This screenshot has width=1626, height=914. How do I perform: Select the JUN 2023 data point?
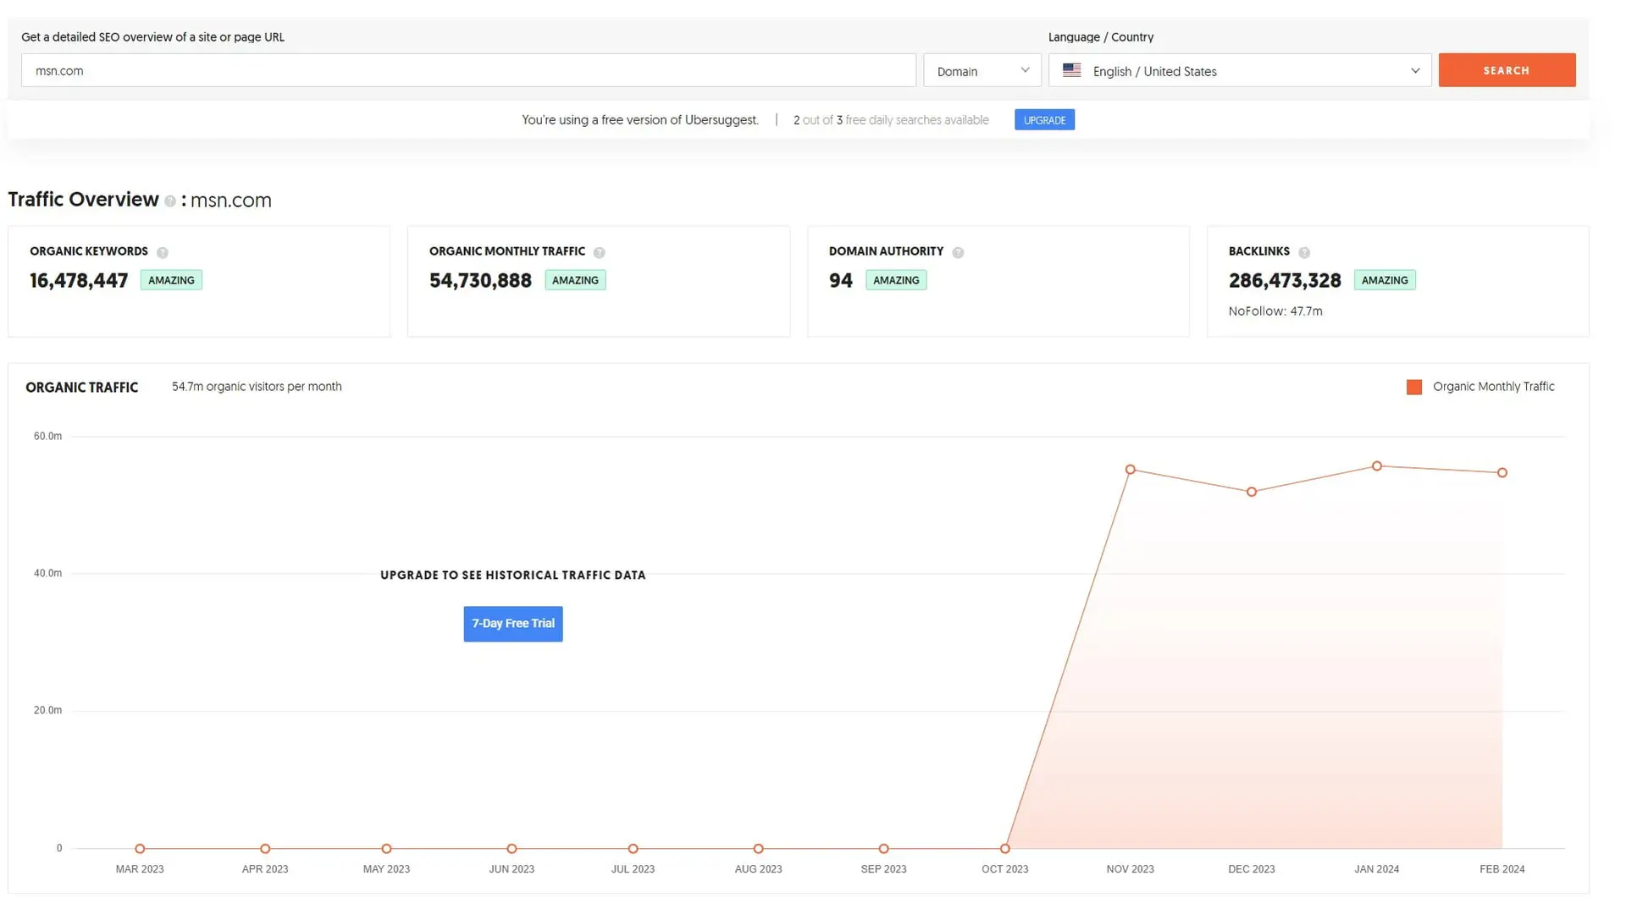point(512,849)
